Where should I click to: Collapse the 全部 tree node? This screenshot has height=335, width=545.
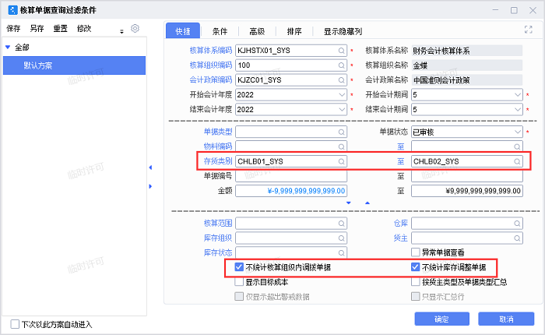coord(8,48)
